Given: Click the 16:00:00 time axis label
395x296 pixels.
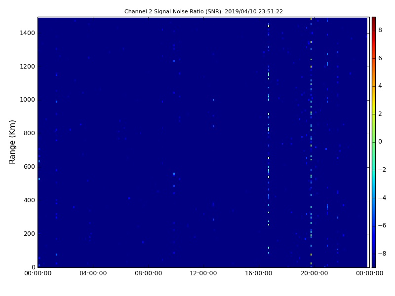Looking at the screenshot, I should (259, 273).
